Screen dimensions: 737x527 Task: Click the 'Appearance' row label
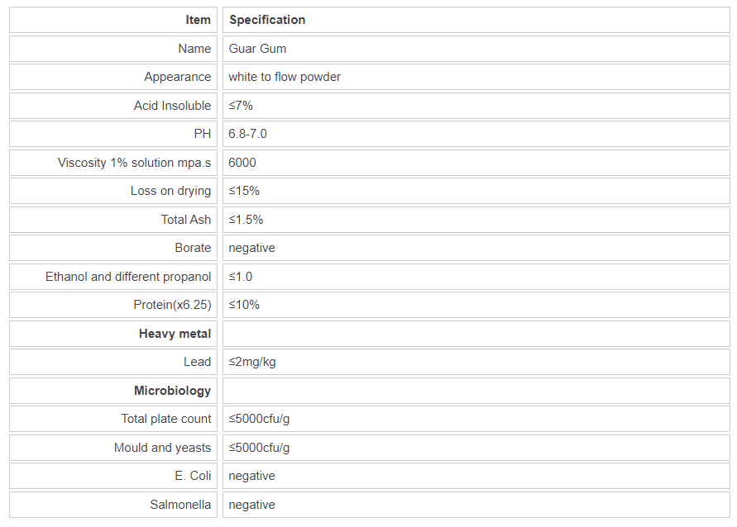click(177, 77)
